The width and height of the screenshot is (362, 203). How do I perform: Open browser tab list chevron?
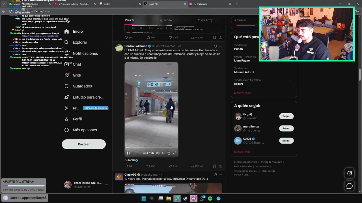coord(4,4)
